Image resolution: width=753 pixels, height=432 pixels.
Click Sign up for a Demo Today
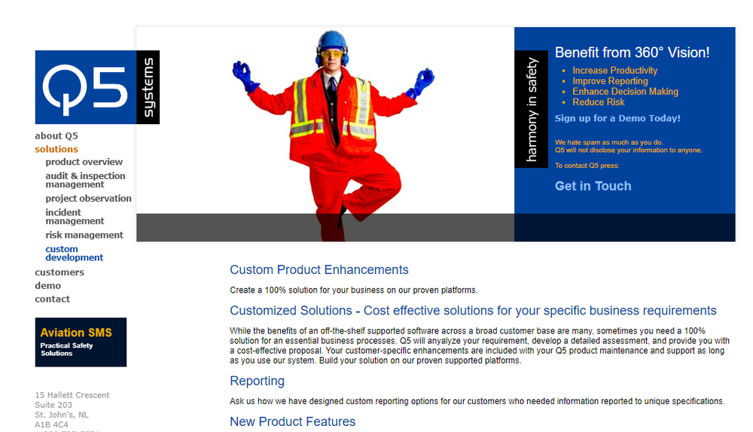[617, 118]
